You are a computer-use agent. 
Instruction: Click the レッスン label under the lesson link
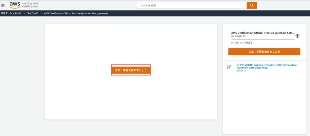(241, 71)
